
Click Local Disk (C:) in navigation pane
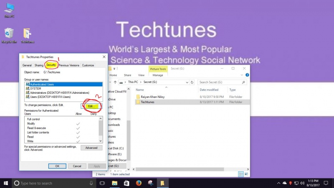tap(116, 148)
